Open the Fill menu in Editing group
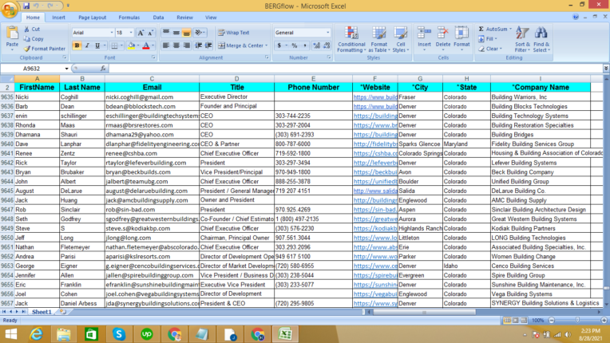The width and height of the screenshot is (610, 343). pyautogui.click(x=488, y=39)
